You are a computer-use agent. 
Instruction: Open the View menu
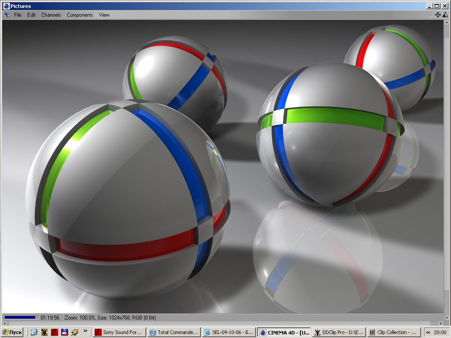click(104, 15)
